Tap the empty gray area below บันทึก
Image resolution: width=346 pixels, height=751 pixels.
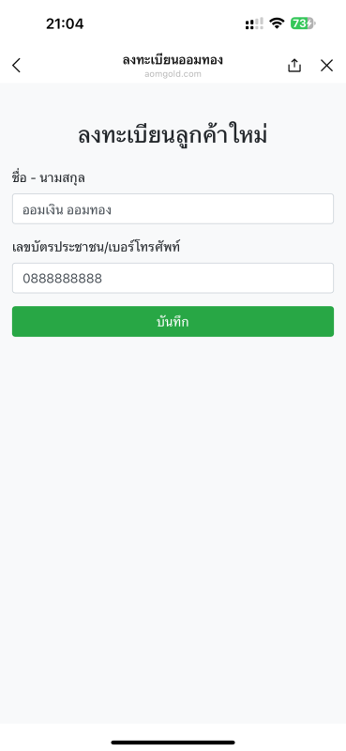(x=173, y=527)
